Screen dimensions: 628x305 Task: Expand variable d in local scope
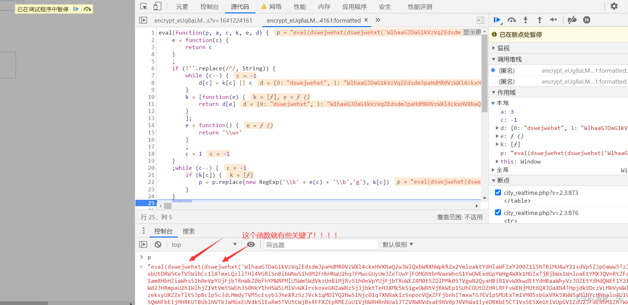[x=497, y=128]
